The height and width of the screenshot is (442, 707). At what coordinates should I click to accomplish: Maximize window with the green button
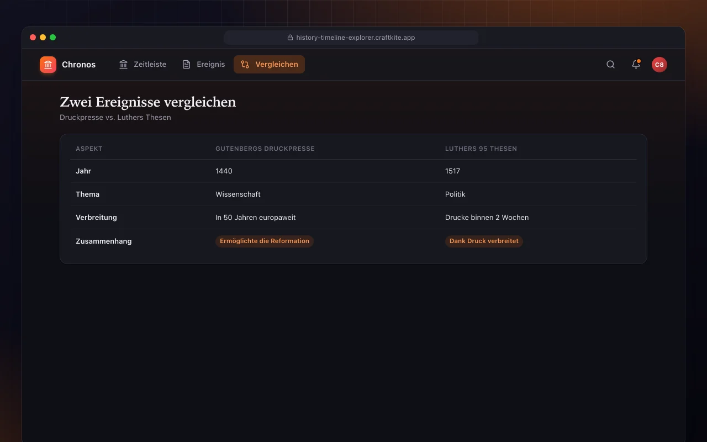pyautogui.click(x=53, y=38)
